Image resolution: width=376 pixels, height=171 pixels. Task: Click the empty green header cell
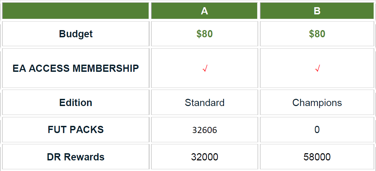(76, 11)
